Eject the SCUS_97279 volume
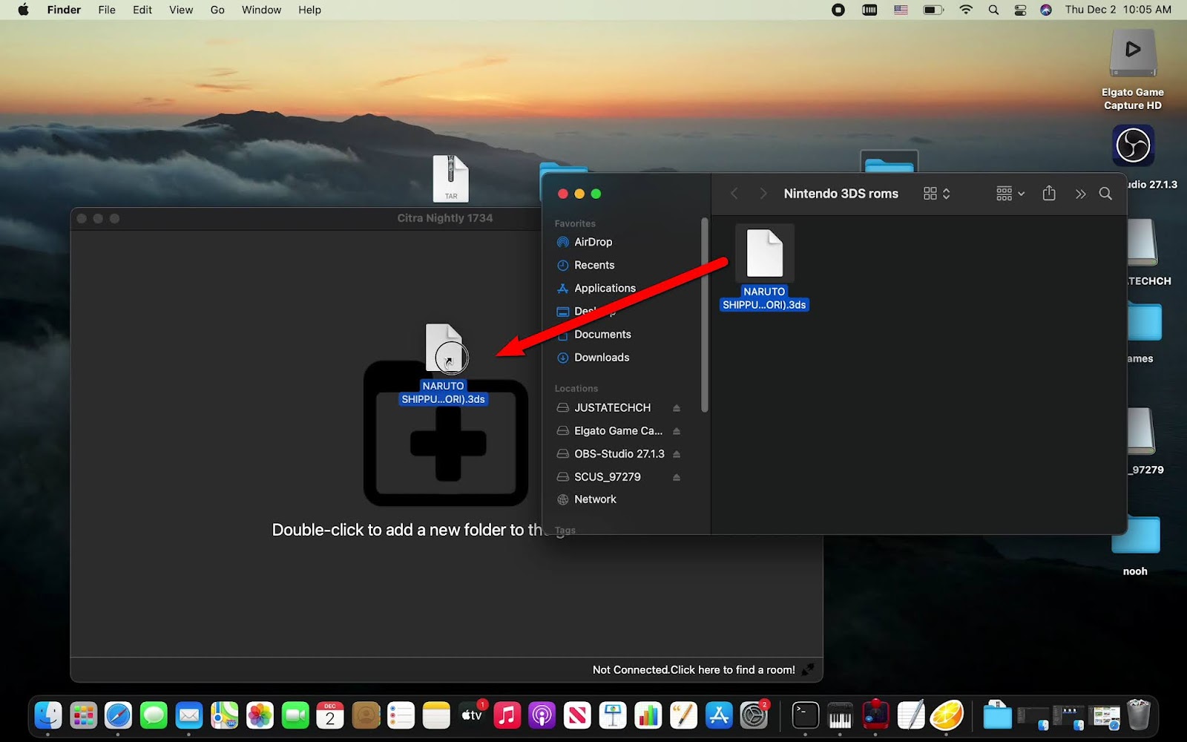 [x=676, y=477]
